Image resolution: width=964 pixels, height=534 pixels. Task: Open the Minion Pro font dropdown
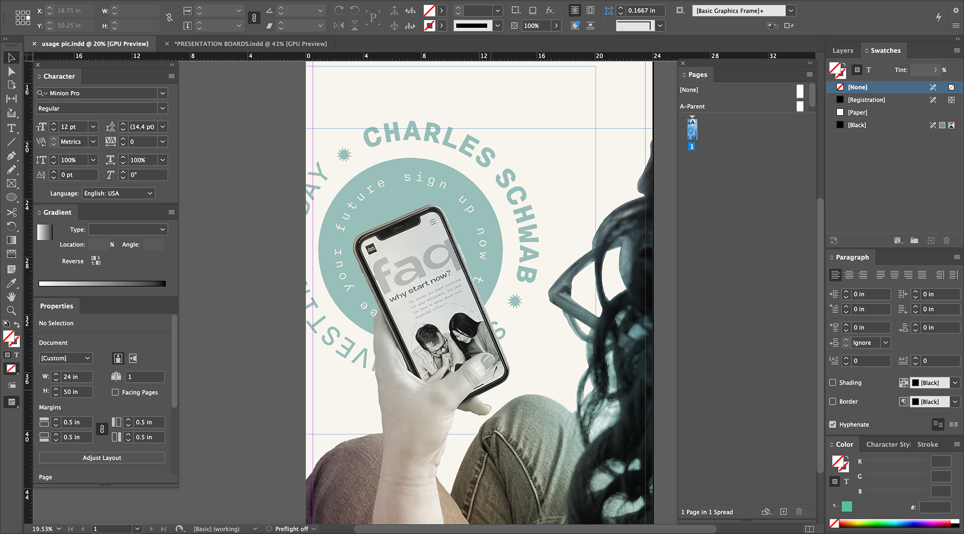pos(162,93)
